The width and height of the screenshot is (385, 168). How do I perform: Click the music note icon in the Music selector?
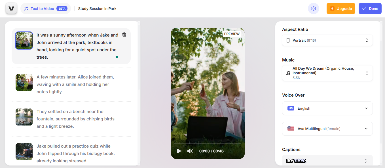coord(288,73)
